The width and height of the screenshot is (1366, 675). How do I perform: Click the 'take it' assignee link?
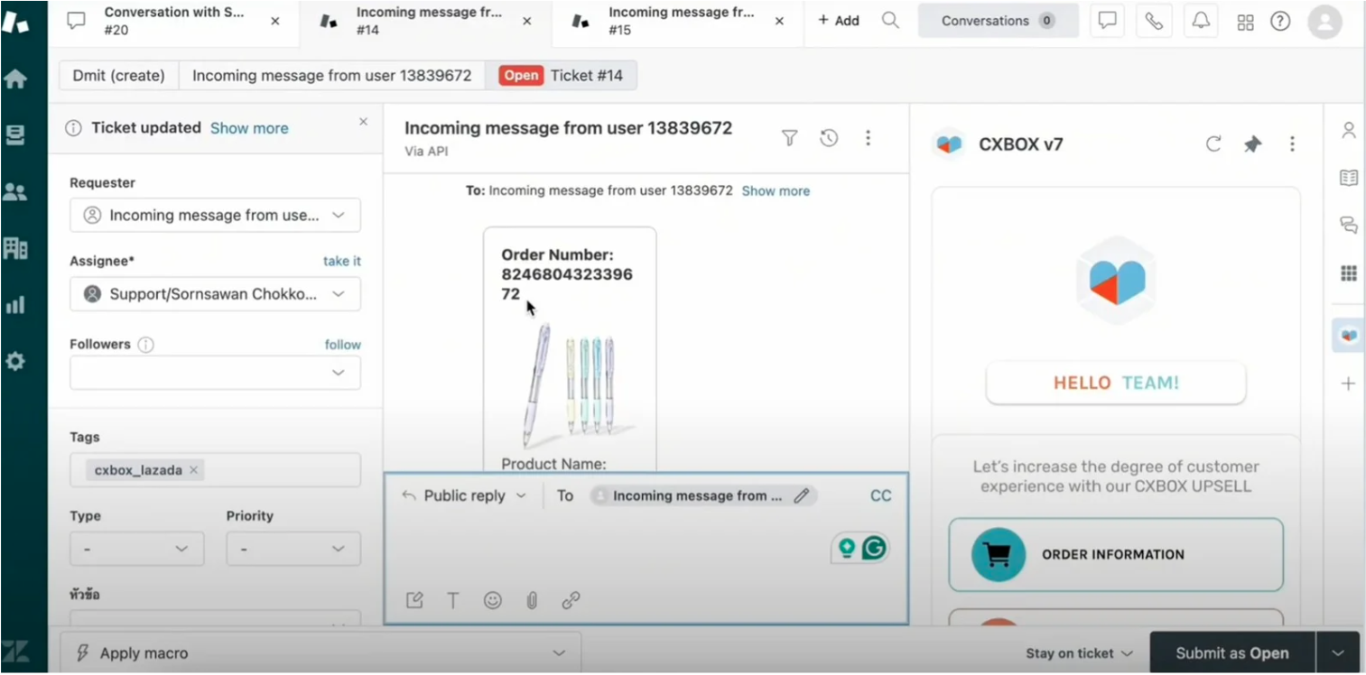point(341,261)
